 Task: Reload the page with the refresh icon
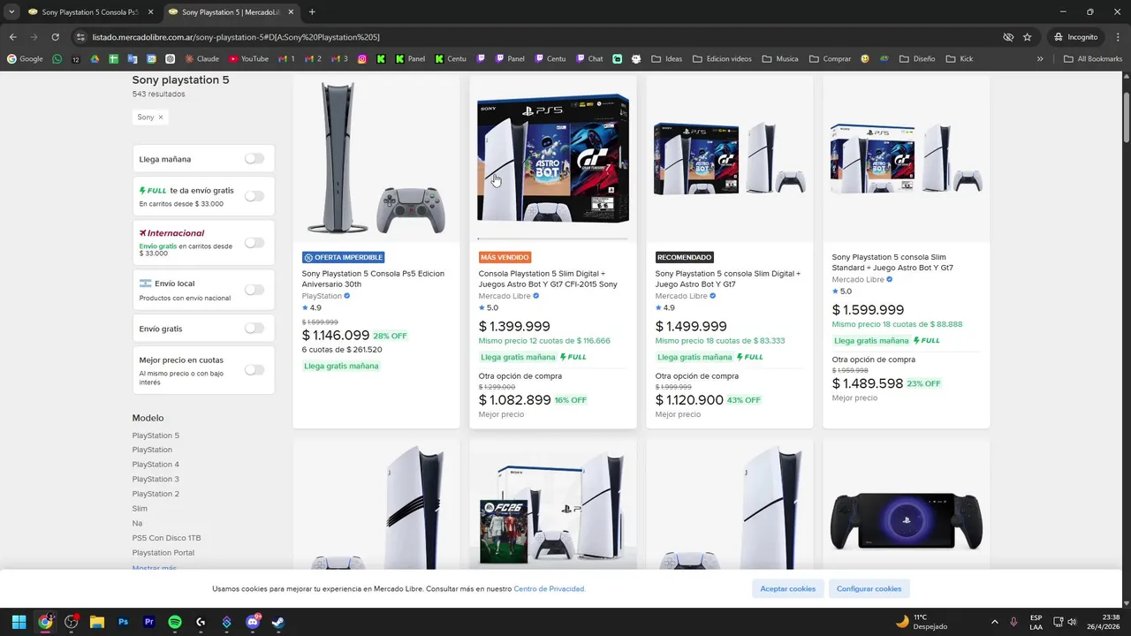(55, 37)
